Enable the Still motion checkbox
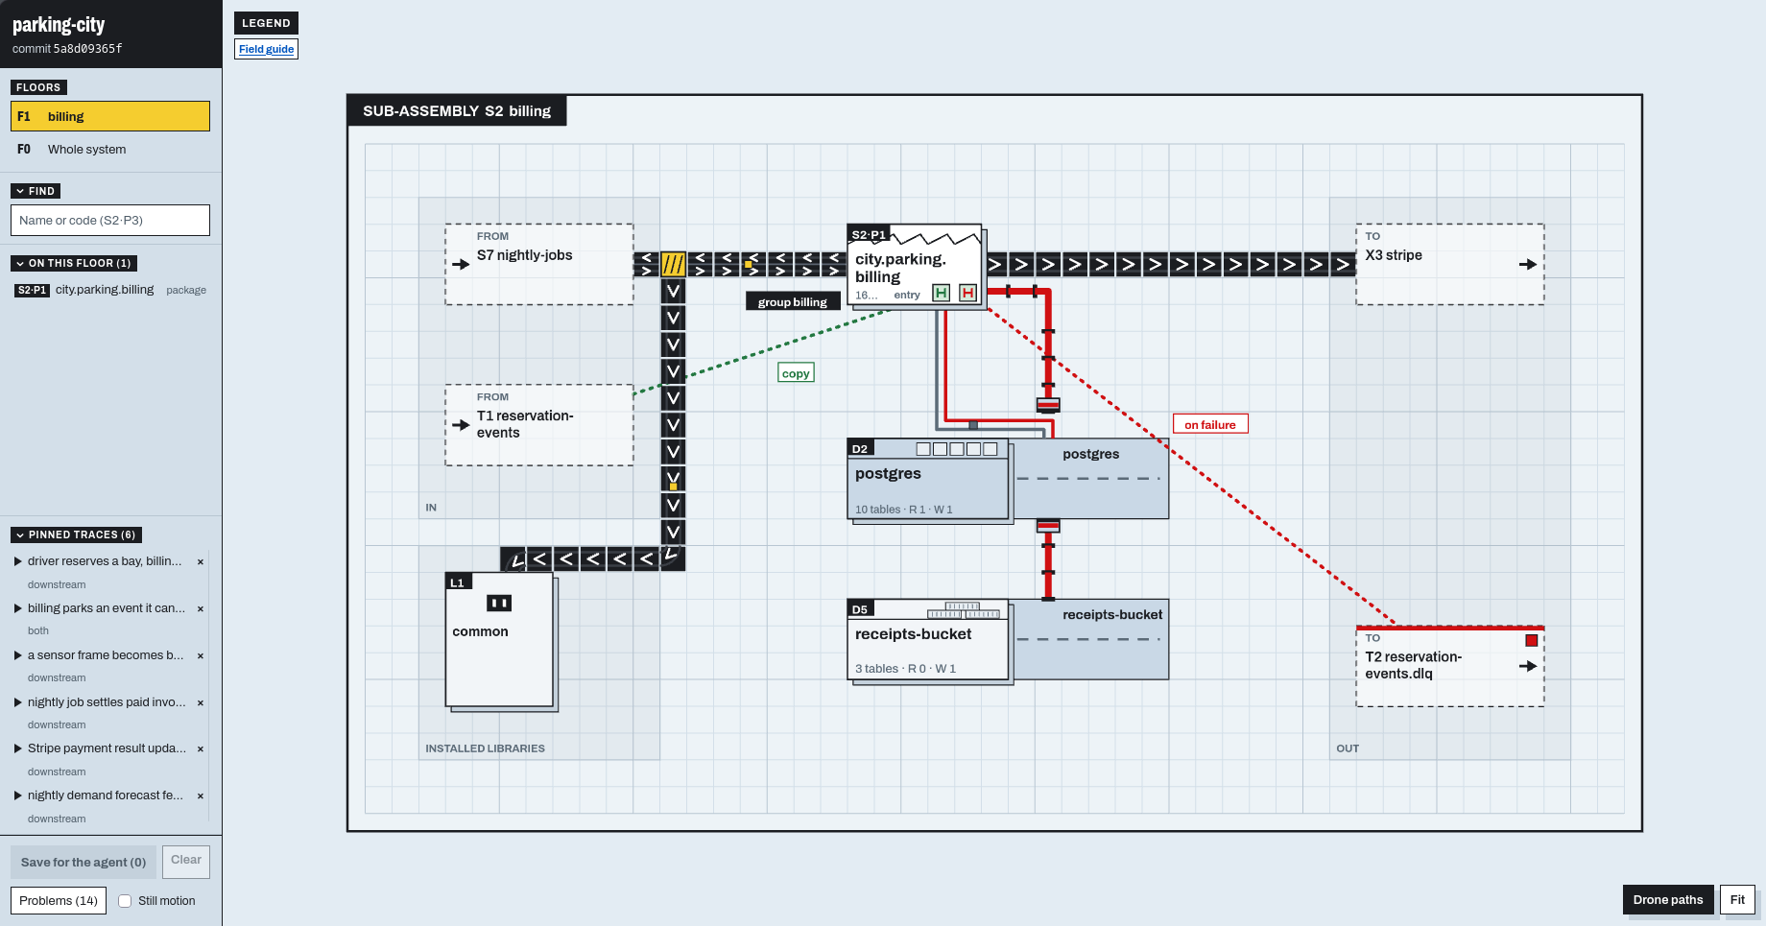This screenshot has height=926, width=1766. 125,901
